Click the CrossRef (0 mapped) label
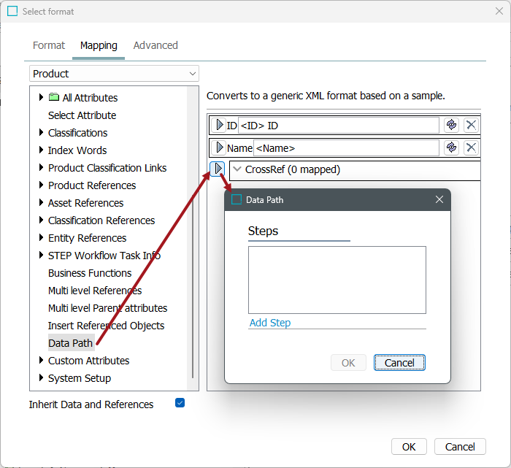The height and width of the screenshot is (468, 511). tap(293, 169)
